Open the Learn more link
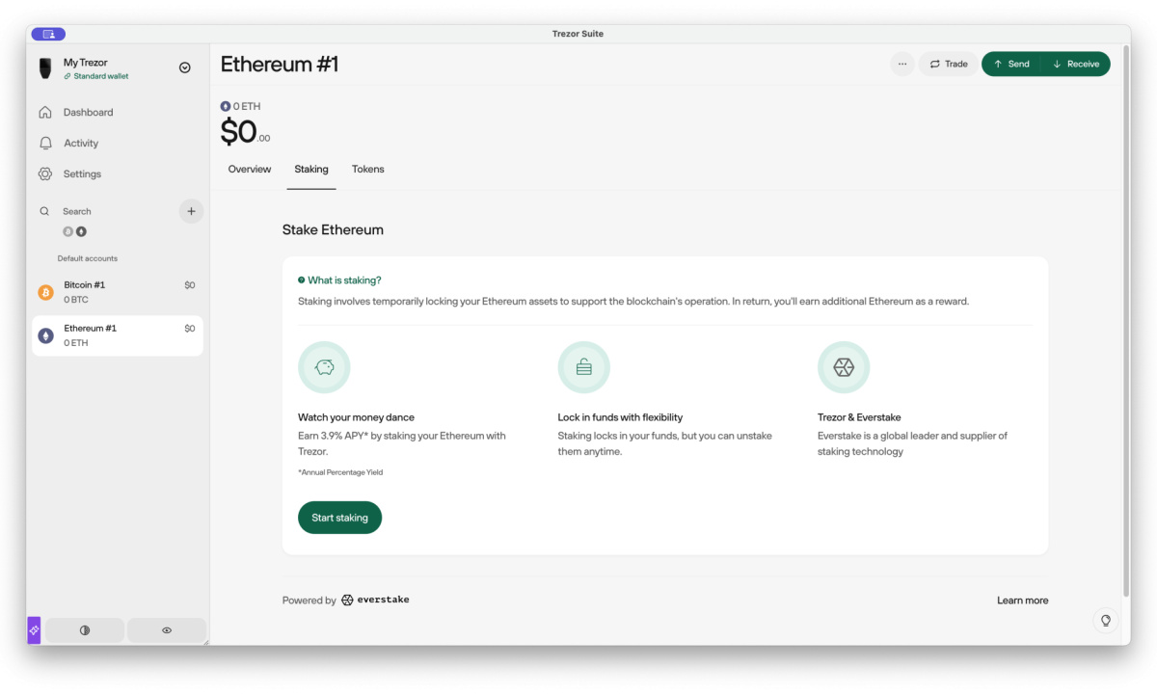 (1022, 601)
